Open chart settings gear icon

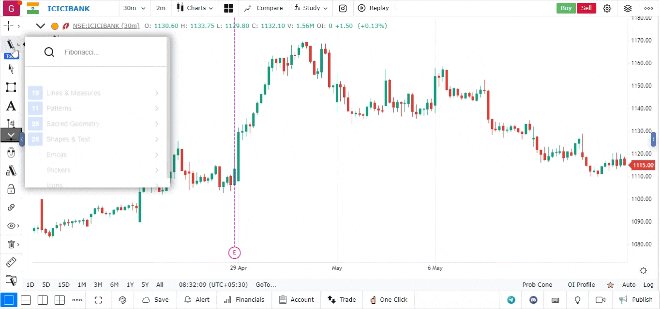607,8
